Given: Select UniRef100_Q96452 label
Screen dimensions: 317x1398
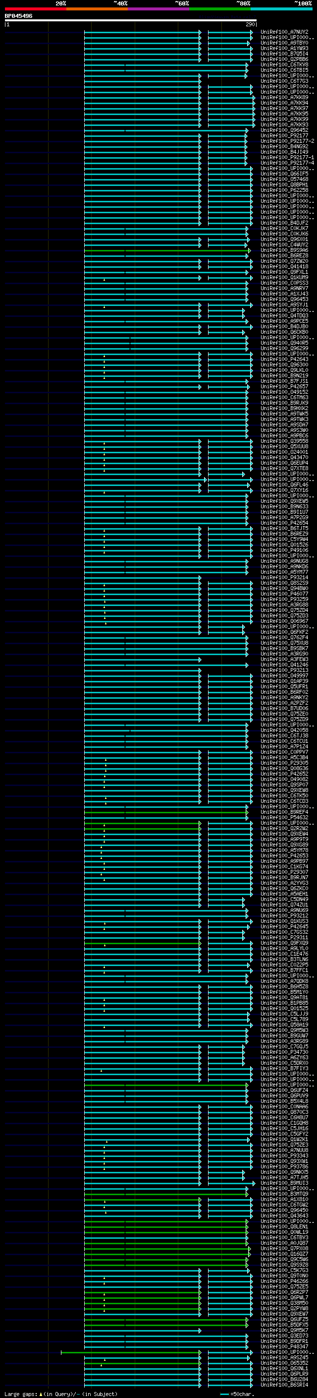Looking at the screenshot, I should [284, 130].
